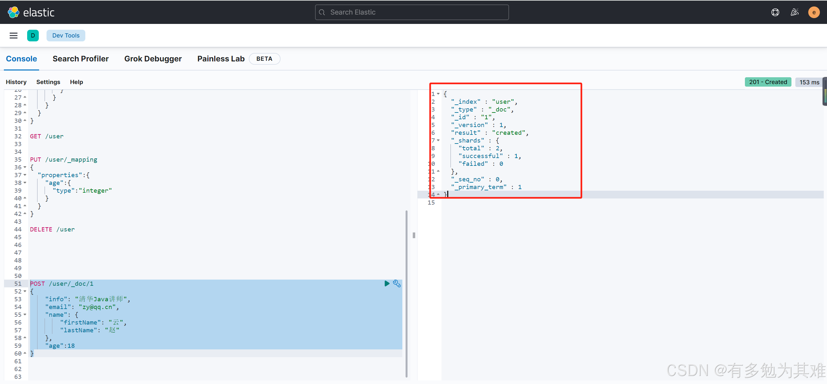827x384 pixels.
Task: Open the hamburger navigation menu
Action: pyautogui.click(x=14, y=36)
